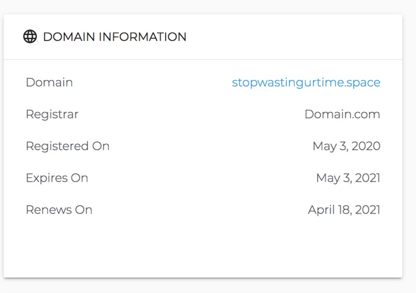This screenshot has height=293, width=416.
Task: Click the Renews On label
Action: [x=59, y=210]
